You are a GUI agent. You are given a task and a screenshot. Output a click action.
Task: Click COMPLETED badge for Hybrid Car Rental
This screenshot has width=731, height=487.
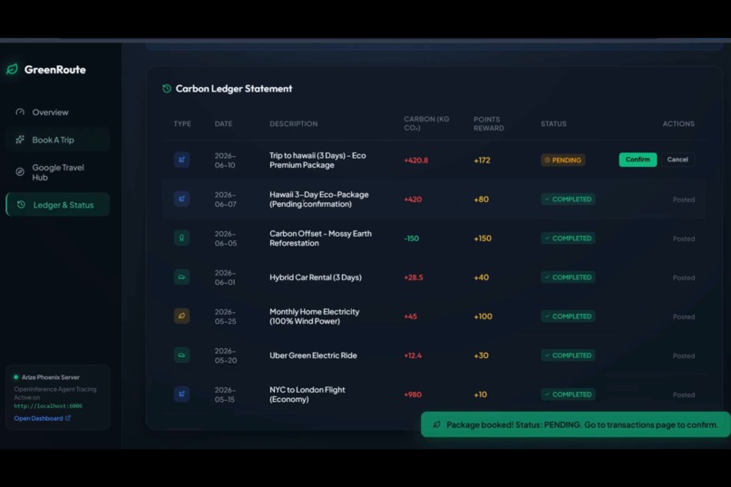click(x=568, y=278)
